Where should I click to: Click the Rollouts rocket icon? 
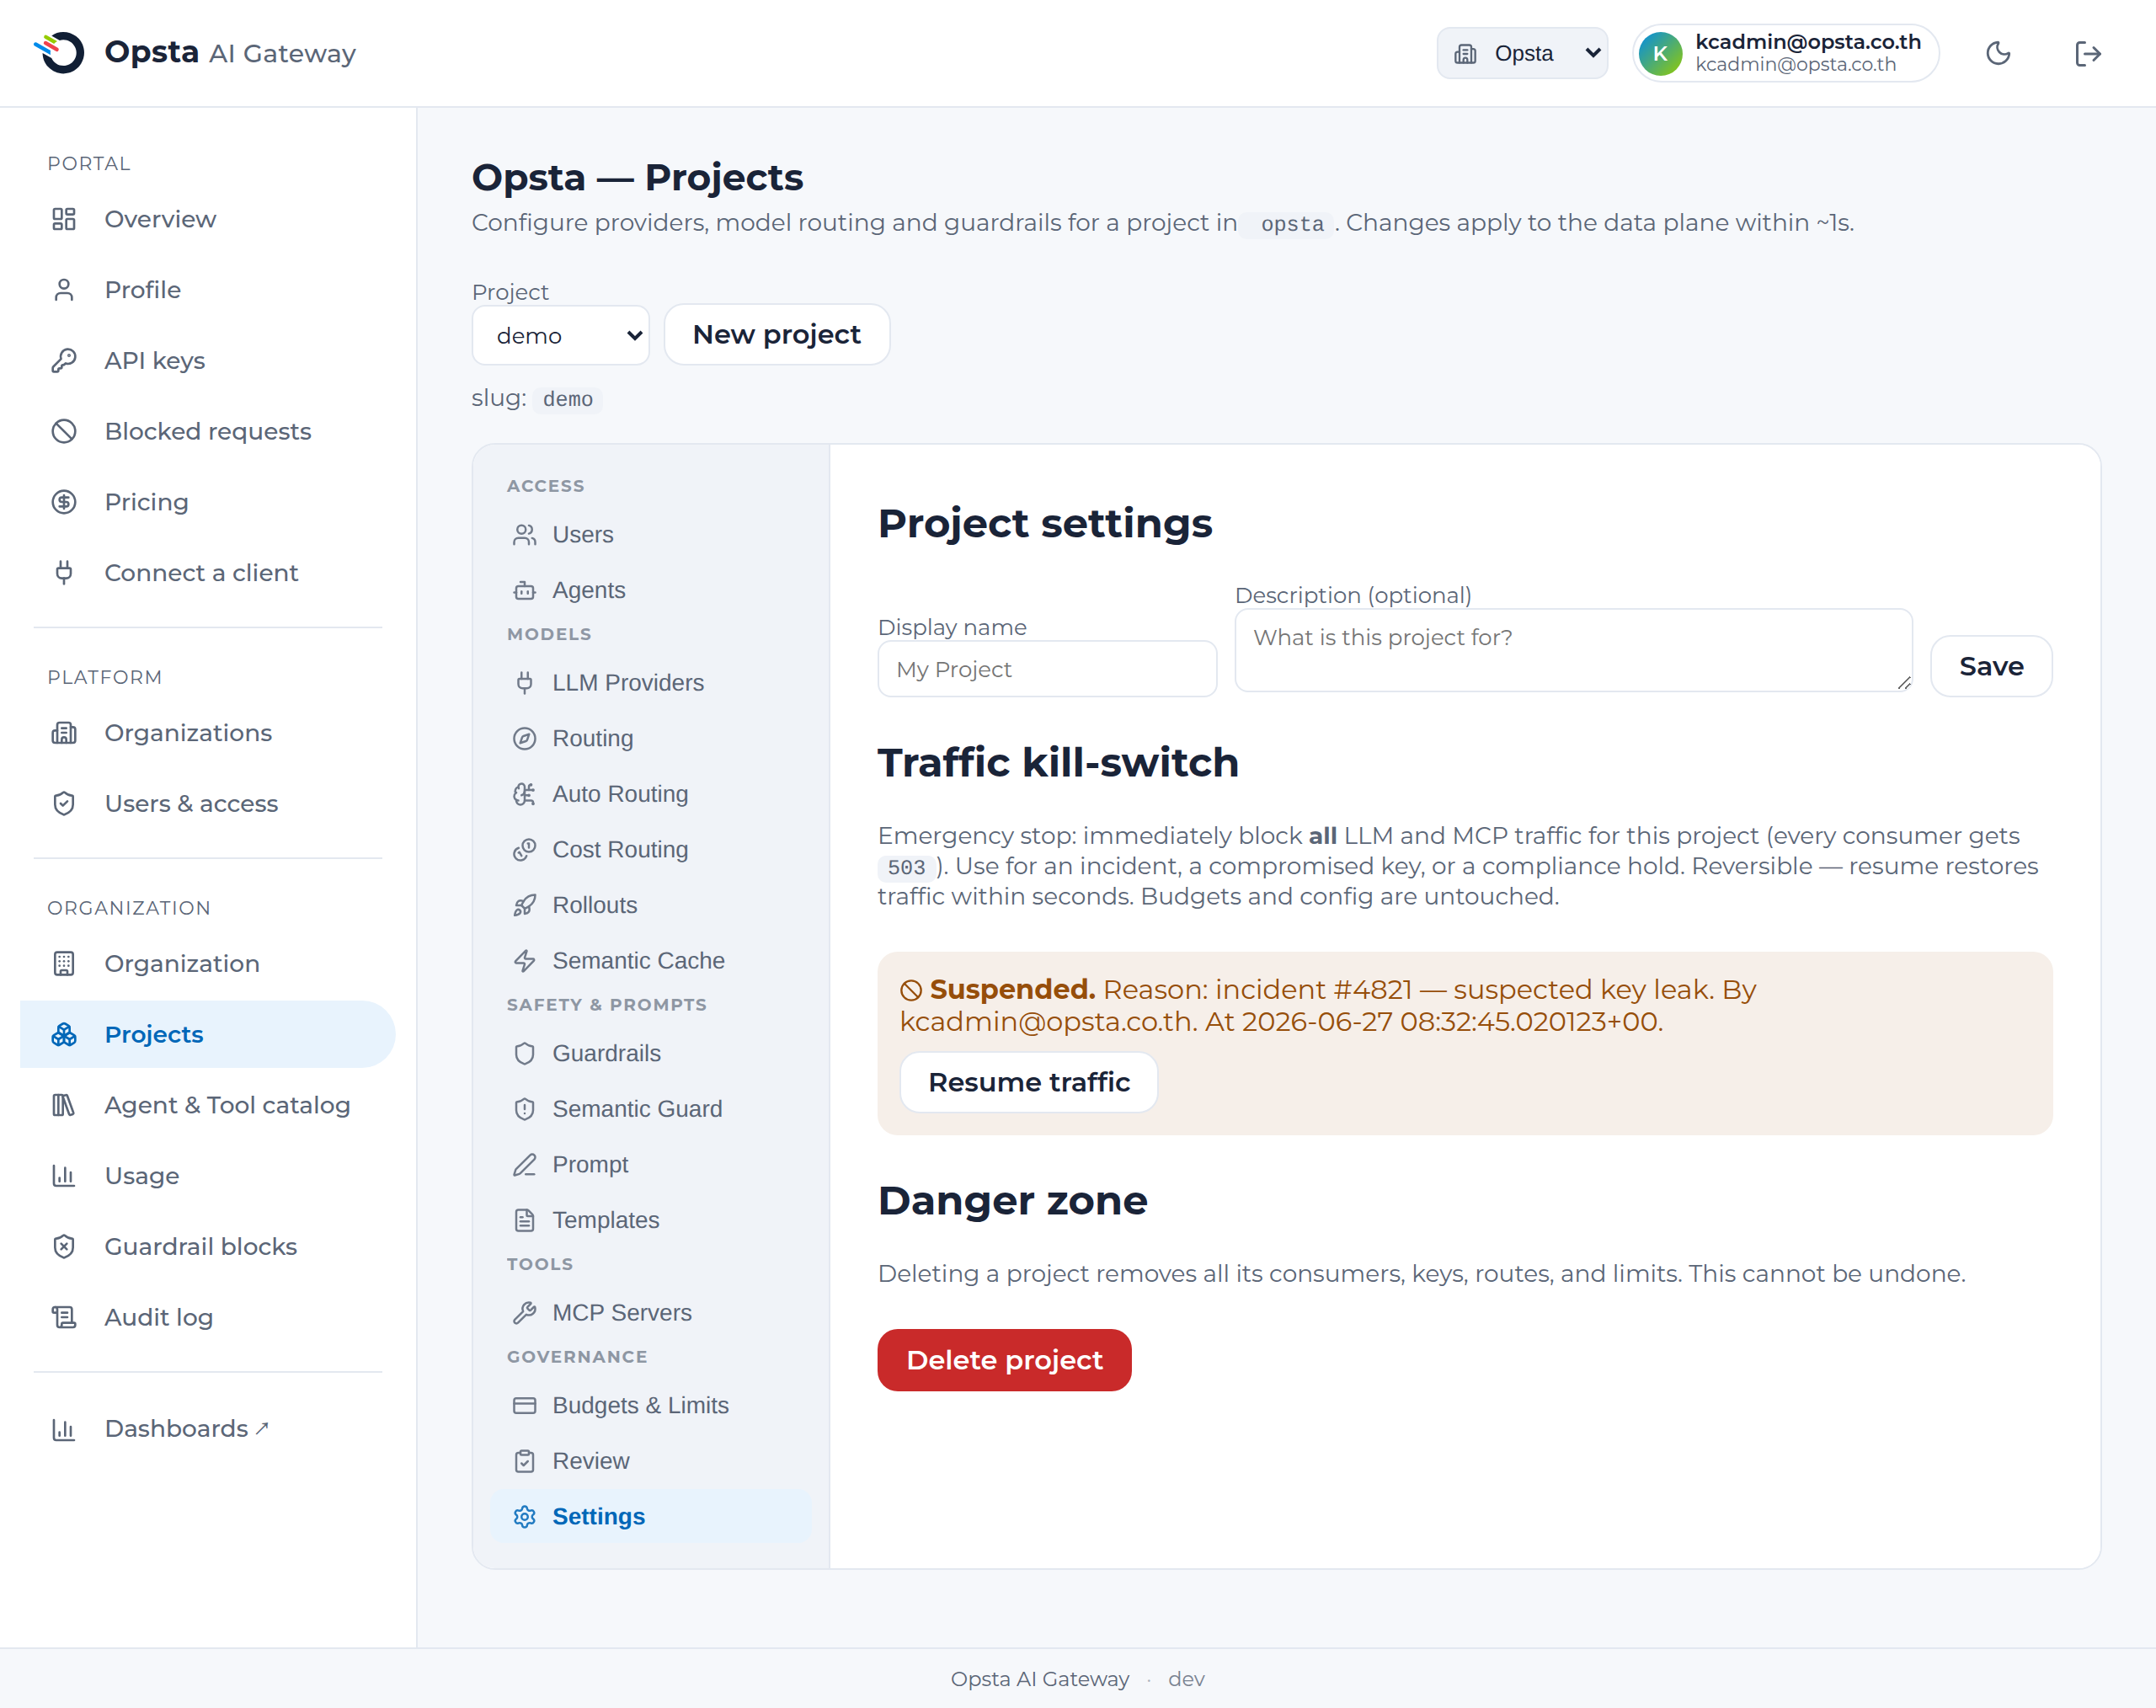[524, 905]
